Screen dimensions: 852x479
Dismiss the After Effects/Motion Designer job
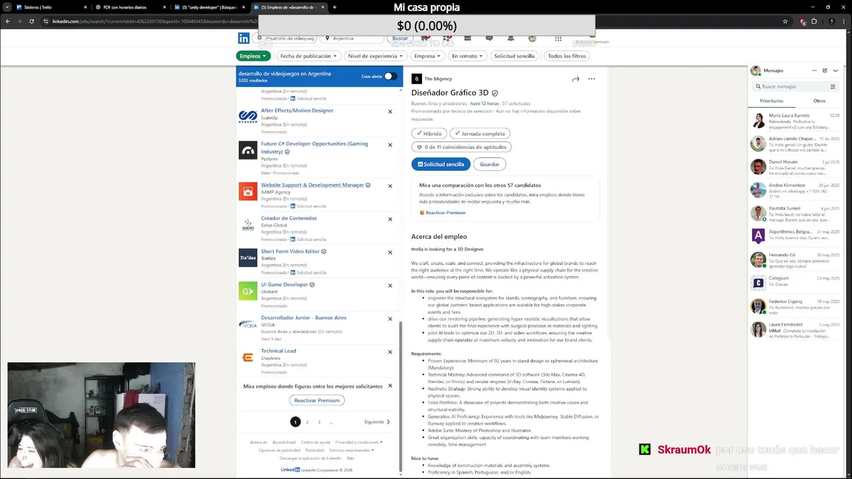390,112
